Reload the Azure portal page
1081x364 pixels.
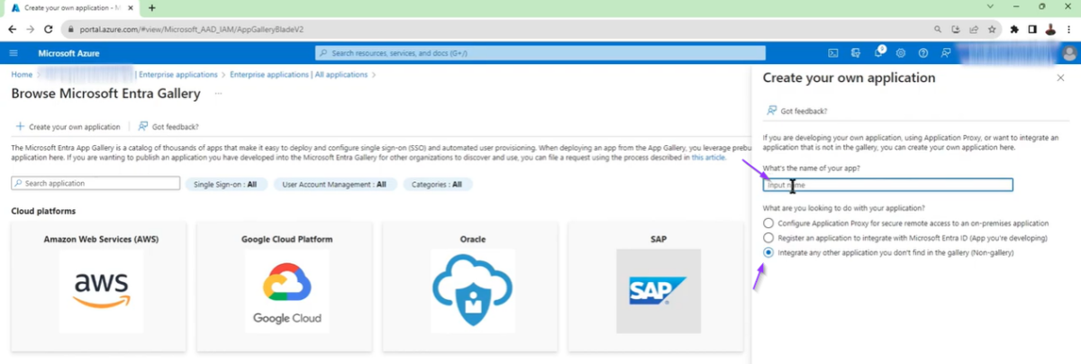click(x=47, y=29)
